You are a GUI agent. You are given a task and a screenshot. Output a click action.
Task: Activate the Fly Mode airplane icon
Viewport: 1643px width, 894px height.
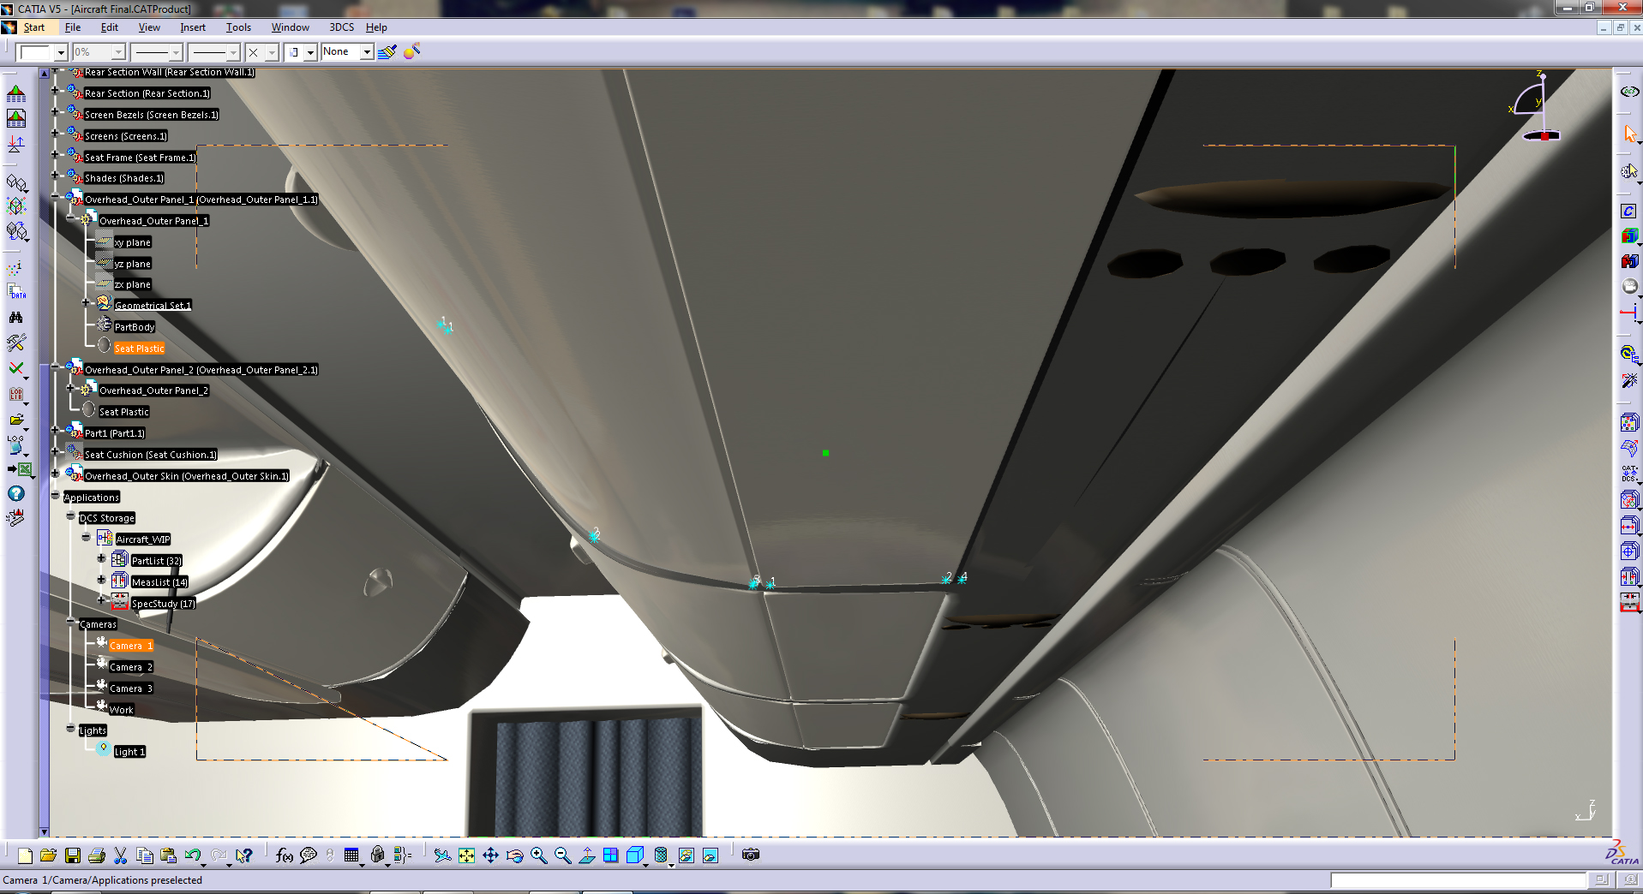click(x=441, y=855)
